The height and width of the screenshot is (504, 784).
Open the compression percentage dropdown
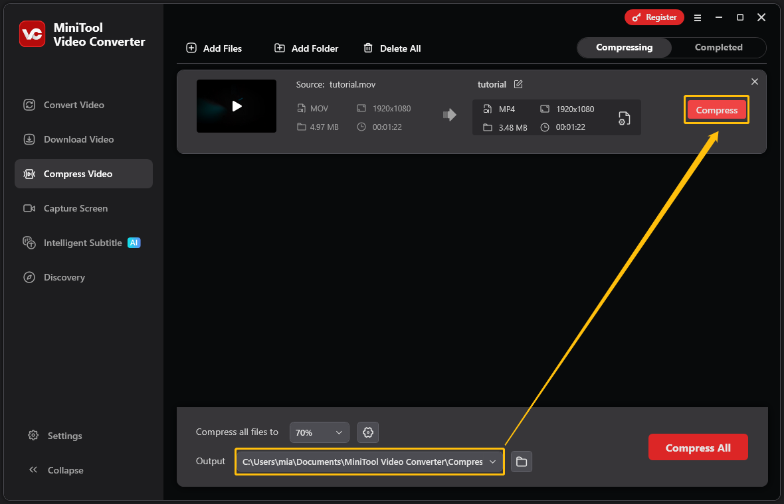coord(319,432)
